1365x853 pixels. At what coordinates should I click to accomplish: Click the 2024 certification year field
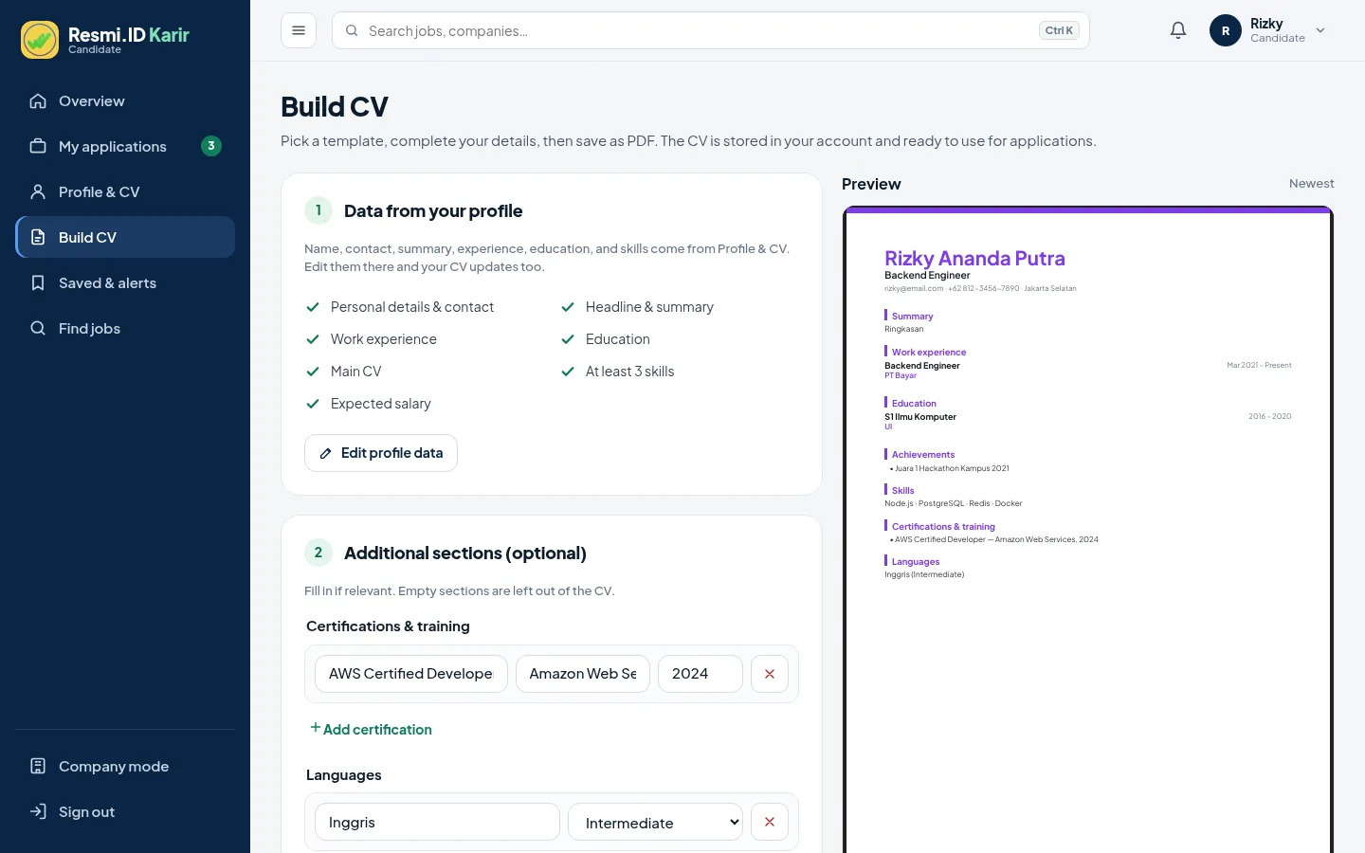[x=701, y=674]
